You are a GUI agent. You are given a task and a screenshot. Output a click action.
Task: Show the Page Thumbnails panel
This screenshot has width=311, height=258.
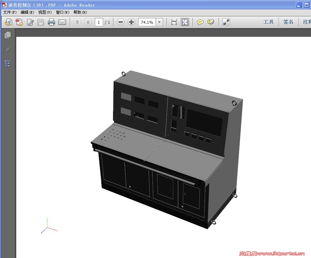pyautogui.click(x=7, y=35)
